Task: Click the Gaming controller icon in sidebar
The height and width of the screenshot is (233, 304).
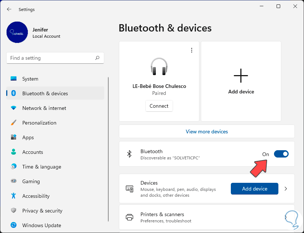Action: coord(14,181)
